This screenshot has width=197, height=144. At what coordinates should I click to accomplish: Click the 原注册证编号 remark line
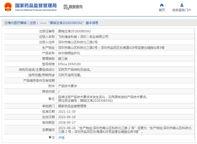(85, 101)
